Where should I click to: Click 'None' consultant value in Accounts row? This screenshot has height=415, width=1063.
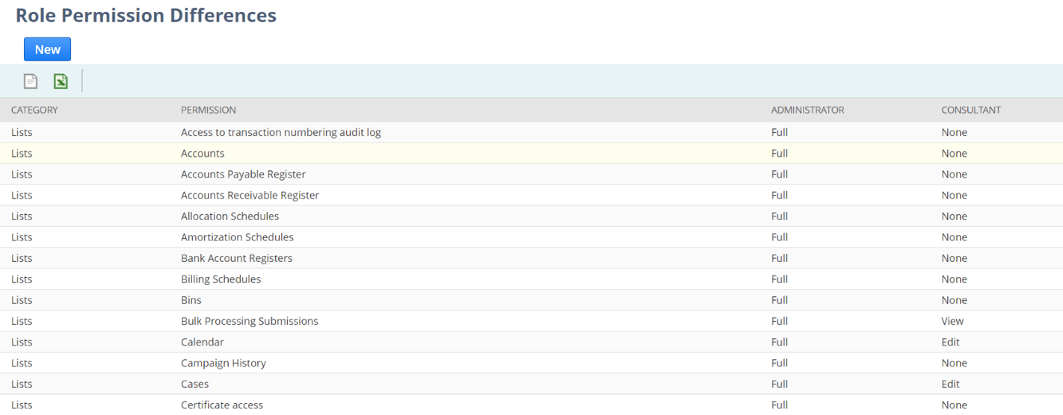[x=954, y=153]
